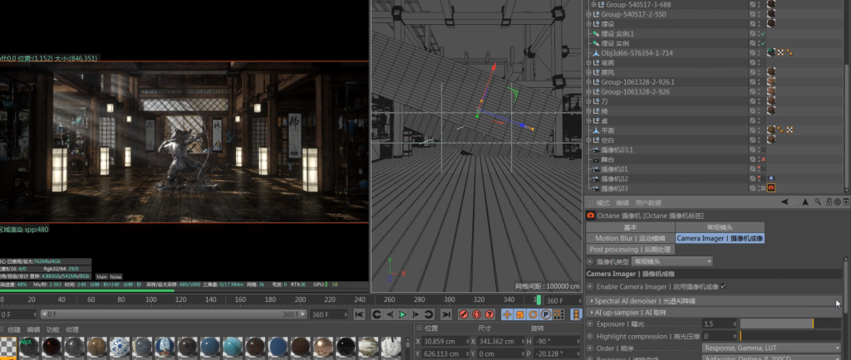Expand AI up-sampler section
Viewport: 851px width, 360px height.
click(592, 313)
